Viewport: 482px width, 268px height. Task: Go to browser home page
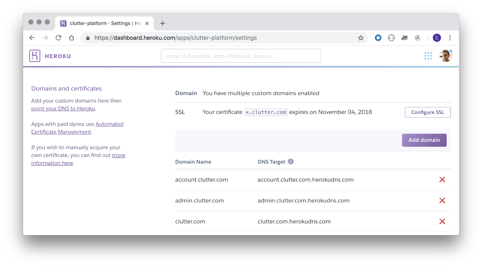71,38
